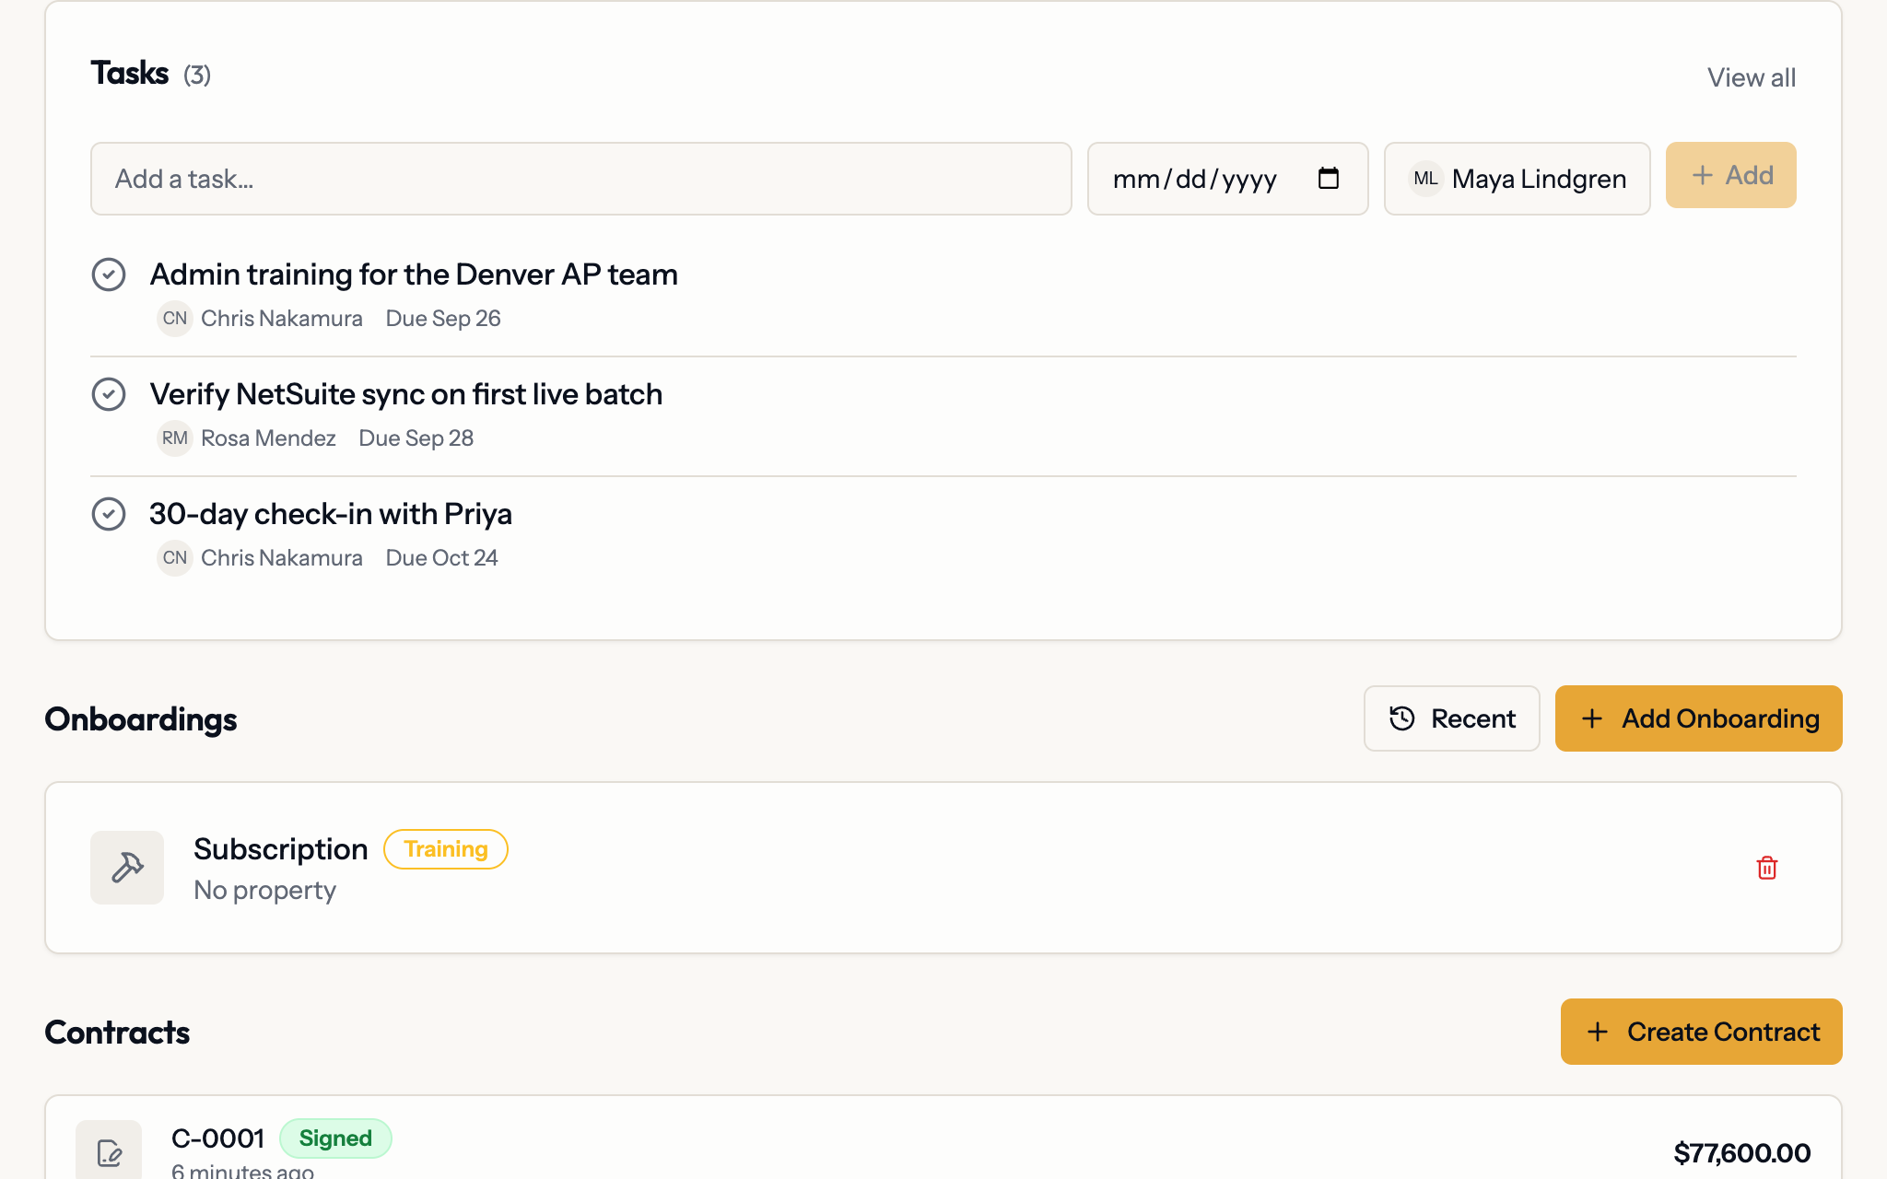Complete the 30-day check-in with Priya task
Viewport: 1887px width, 1179px height.
click(109, 514)
